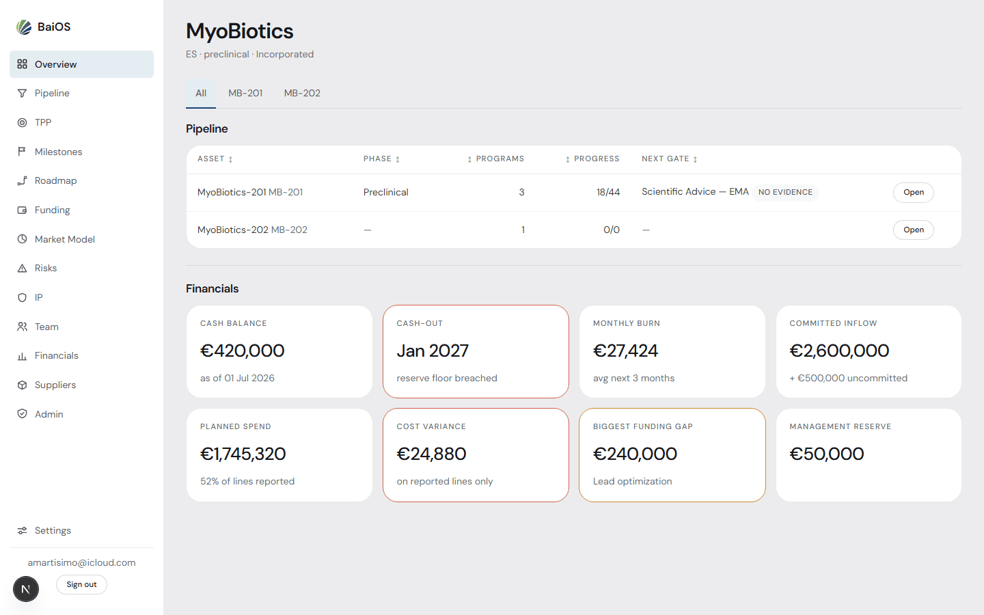Sort by Asset column arrow icon
Screen dimensions: 984x615
point(231,159)
